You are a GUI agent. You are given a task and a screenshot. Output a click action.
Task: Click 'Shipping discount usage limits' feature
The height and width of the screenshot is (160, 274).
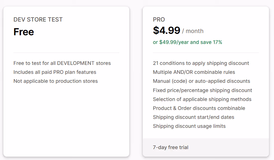point(189,126)
